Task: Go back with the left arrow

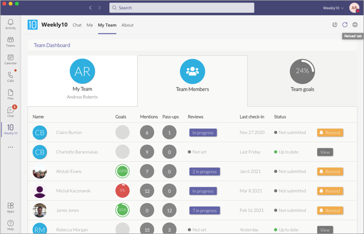Action: 90,8
